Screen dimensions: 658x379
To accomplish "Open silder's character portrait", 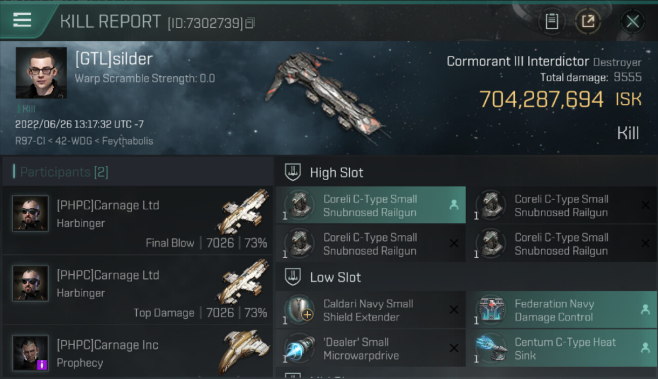I will (41, 73).
